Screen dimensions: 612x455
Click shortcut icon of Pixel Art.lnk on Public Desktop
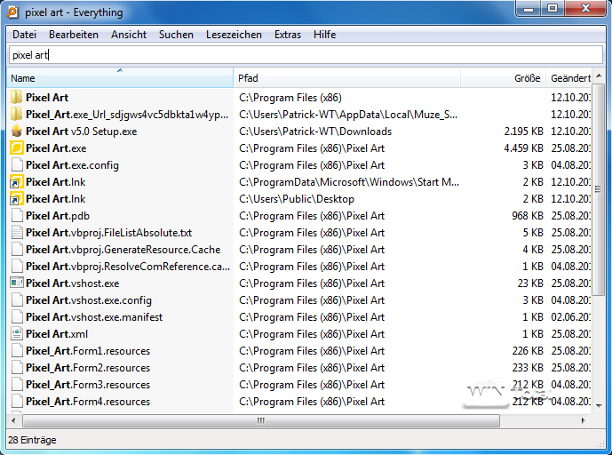point(17,199)
